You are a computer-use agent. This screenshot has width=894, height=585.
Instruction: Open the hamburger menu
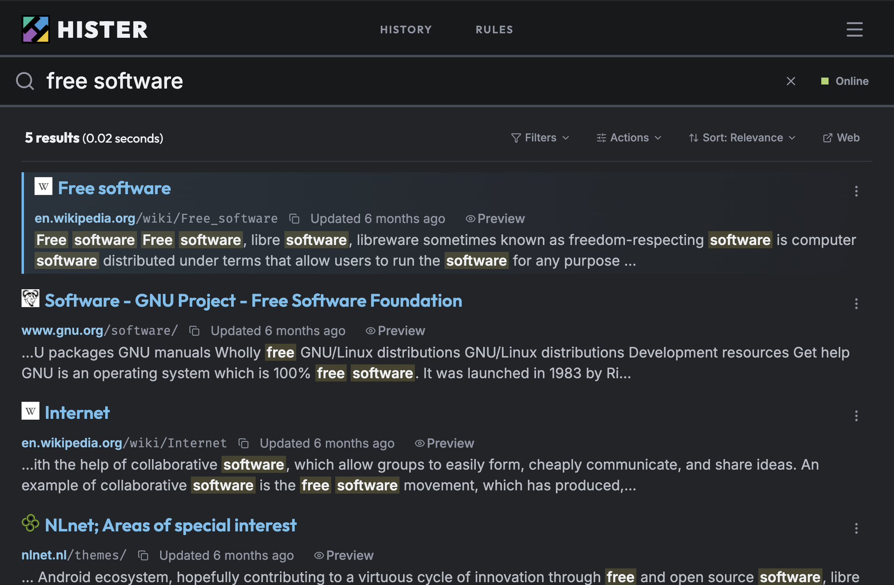pyautogui.click(x=854, y=29)
